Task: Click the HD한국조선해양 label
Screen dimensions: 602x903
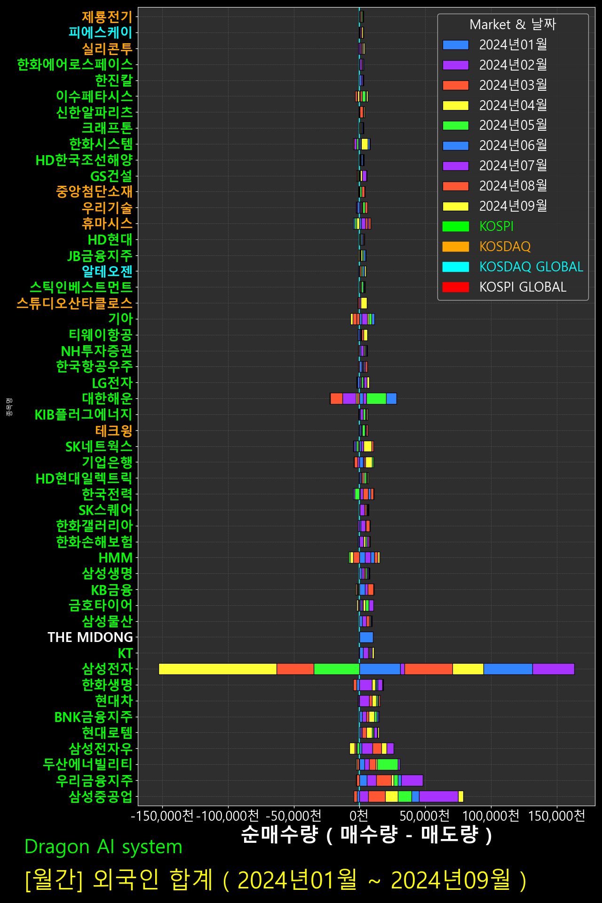Action: click(84, 160)
